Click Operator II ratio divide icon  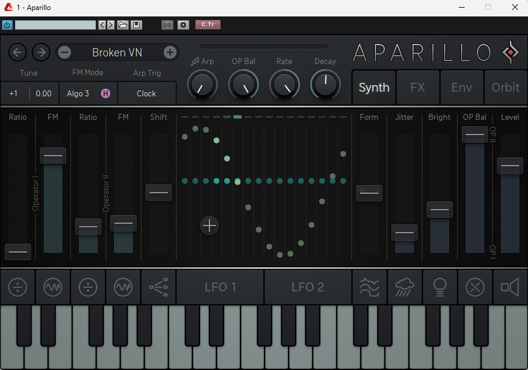[88, 287]
